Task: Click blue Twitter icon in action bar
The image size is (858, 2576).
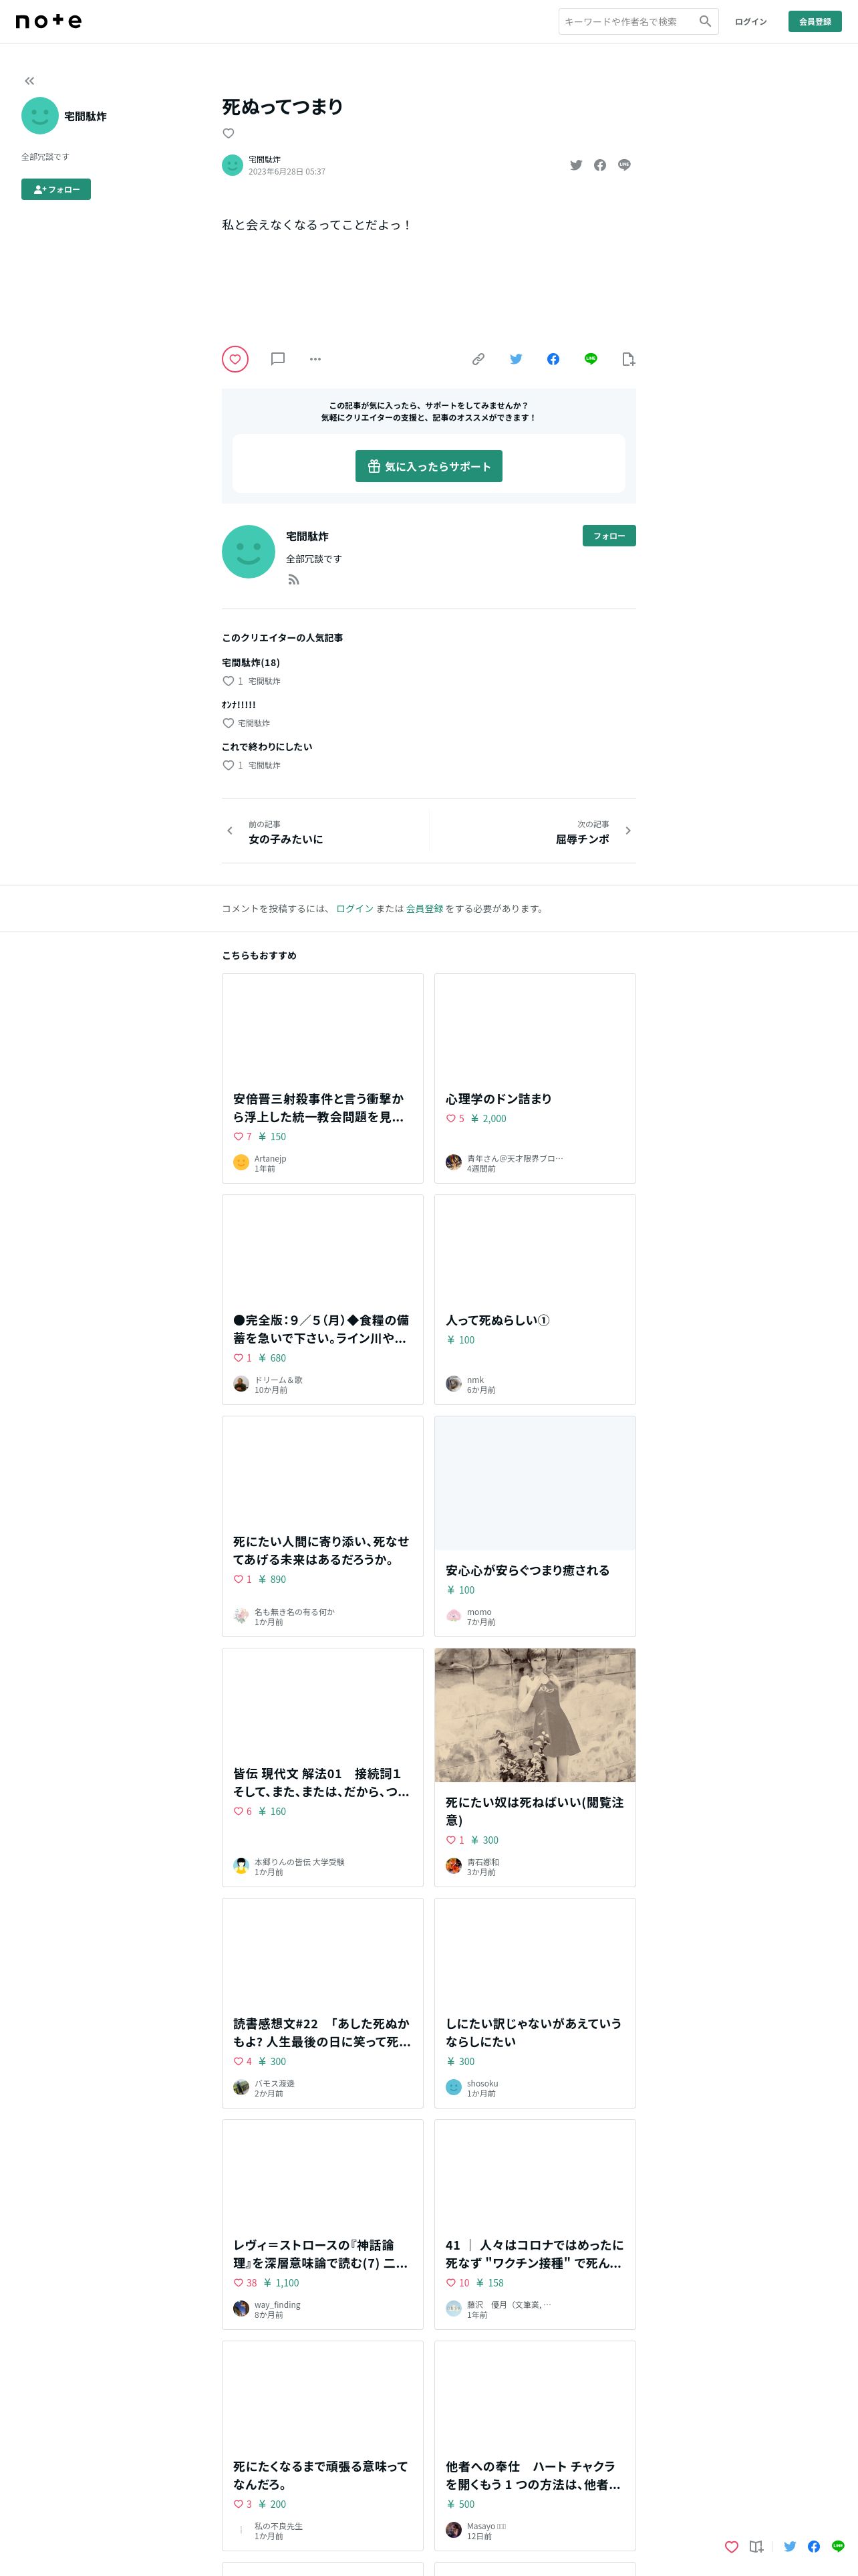Action: coord(515,359)
